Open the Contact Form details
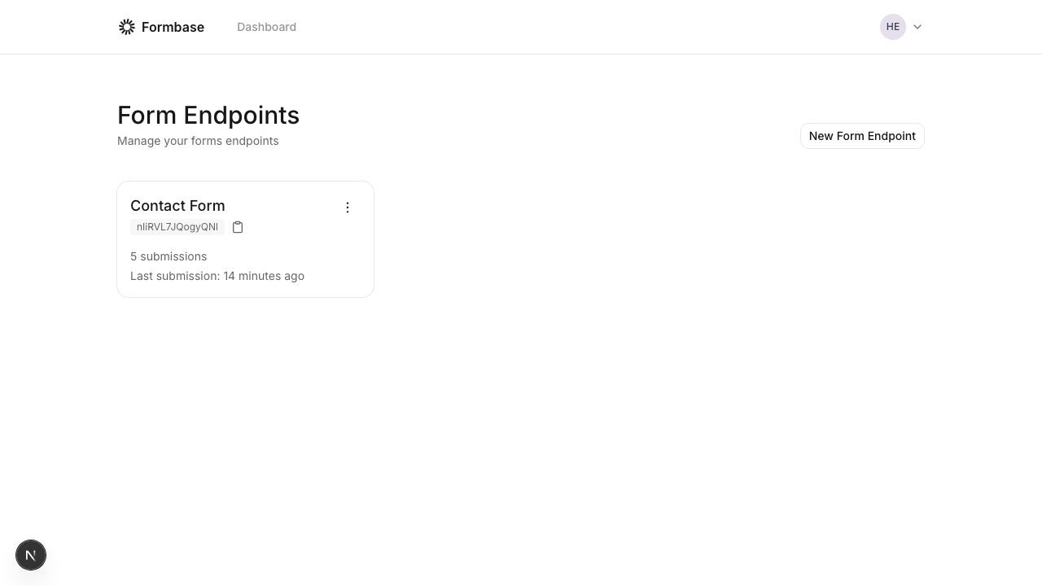The image size is (1042, 586). tap(177, 206)
